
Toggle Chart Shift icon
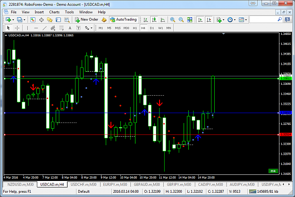point(209,19)
